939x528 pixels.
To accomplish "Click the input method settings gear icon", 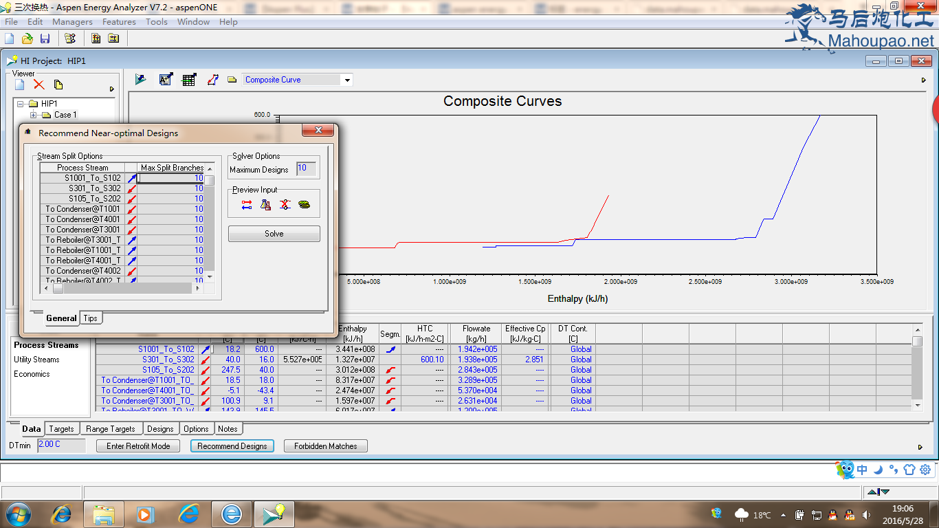I will point(925,470).
